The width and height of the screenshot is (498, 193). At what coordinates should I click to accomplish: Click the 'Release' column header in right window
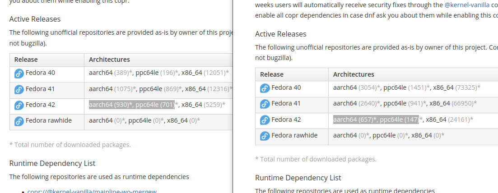pyautogui.click(x=272, y=74)
